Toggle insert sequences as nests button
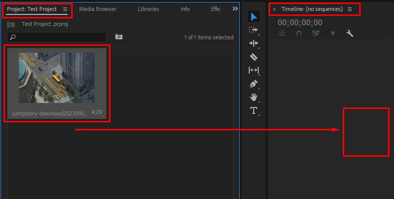 click(282, 34)
